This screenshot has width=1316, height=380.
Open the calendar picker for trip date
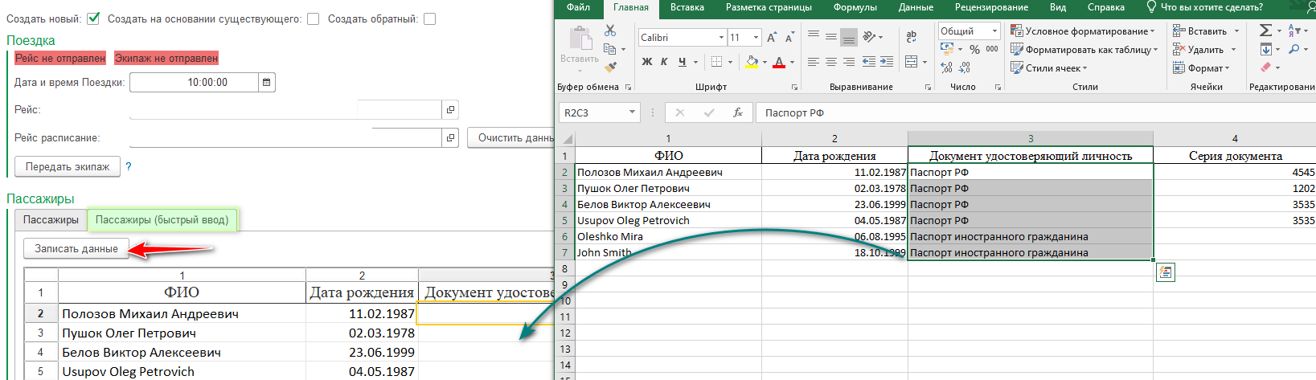coord(268,83)
